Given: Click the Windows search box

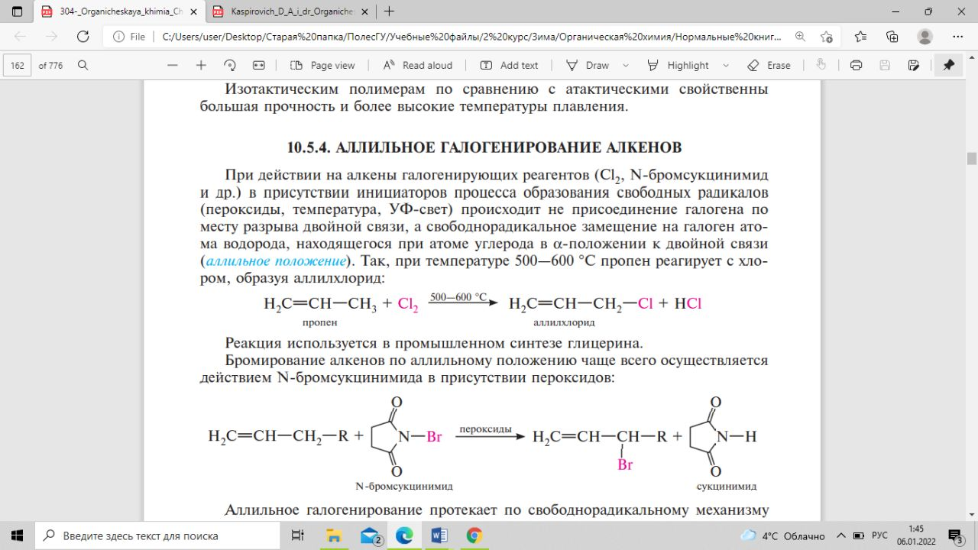Looking at the screenshot, I should pyautogui.click(x=159, y=535).
